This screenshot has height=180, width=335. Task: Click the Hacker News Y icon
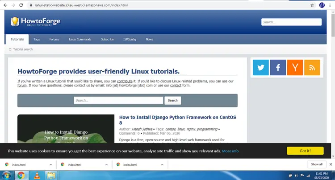click(295, 67)
